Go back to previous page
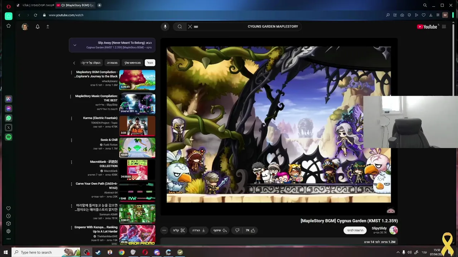This screenshot has height=257, width=458. (x=19, y=15)
